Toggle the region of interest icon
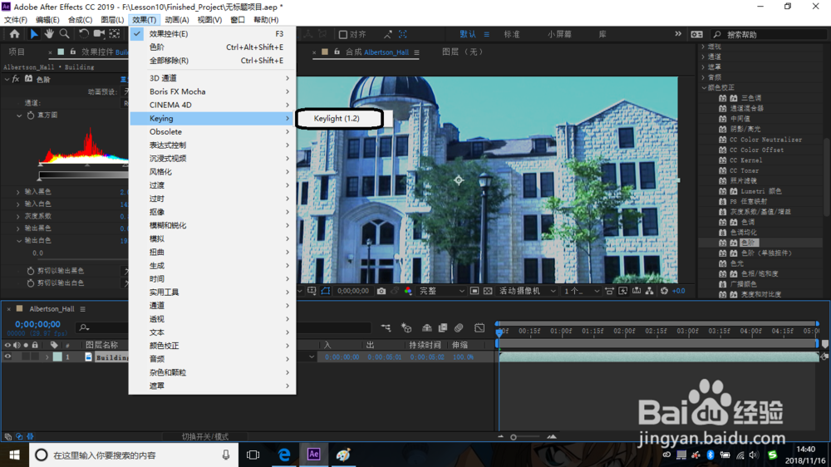This screenshot has height=467, width=831. (475, 291)
